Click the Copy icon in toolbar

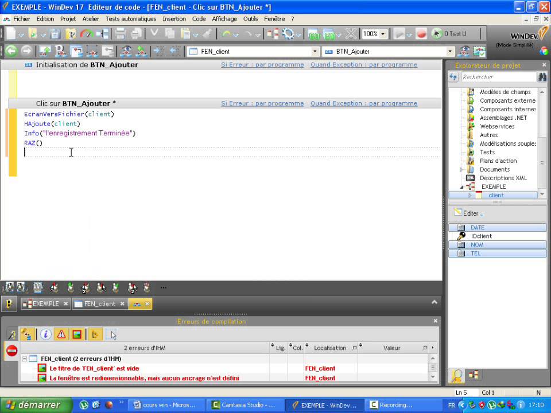click(x=170, y=34)
